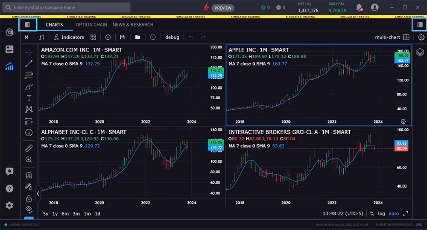This screenshot has width=427, height=230.
Task: Open chart settings gear icon
Action: click(x=421, y=37)
